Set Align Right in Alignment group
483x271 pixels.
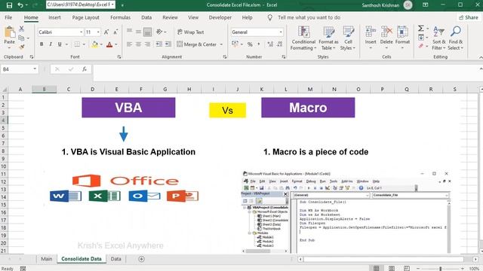[148, 44]
